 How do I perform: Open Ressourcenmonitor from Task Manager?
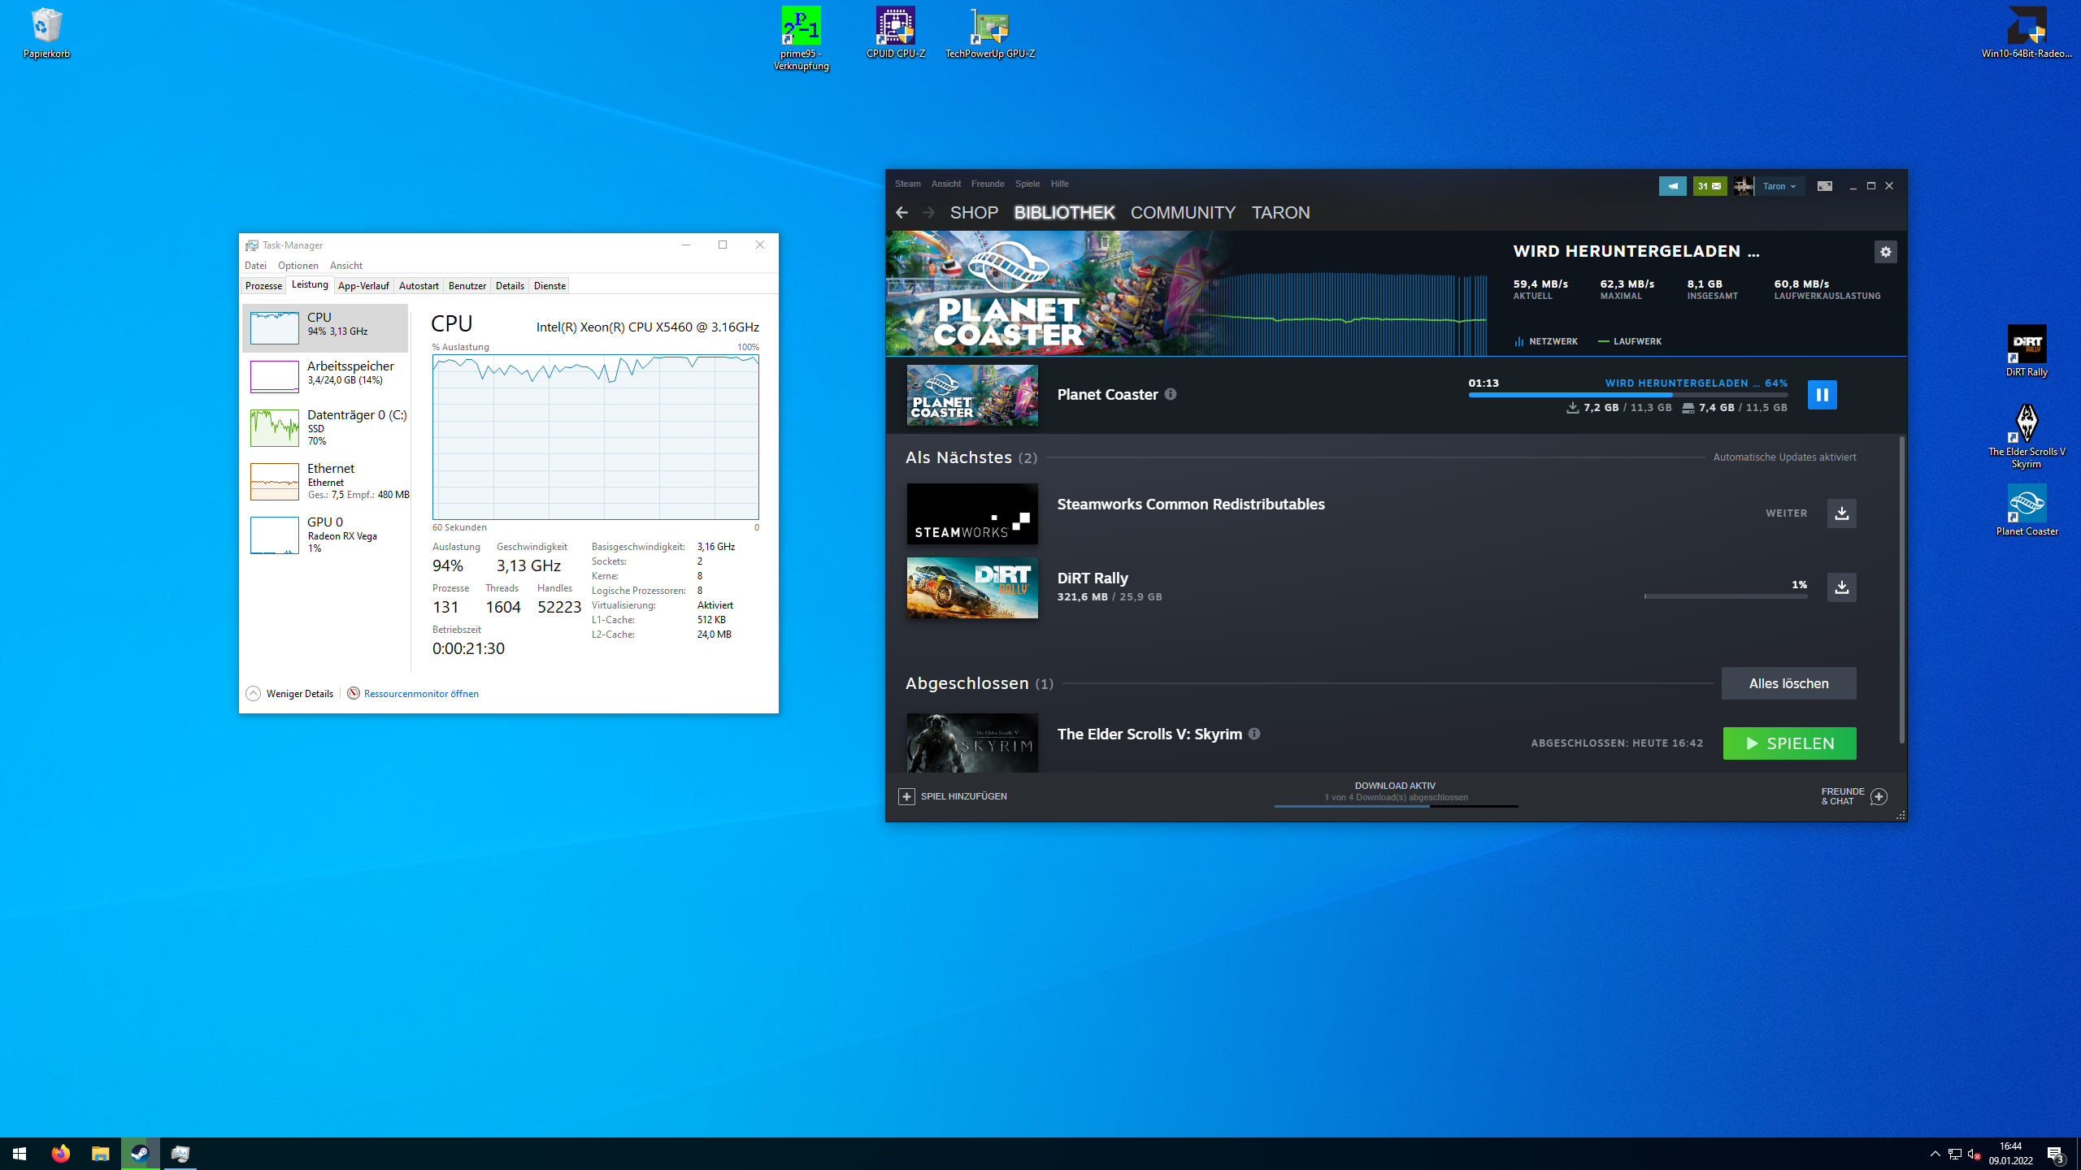[x=421, y=693]
